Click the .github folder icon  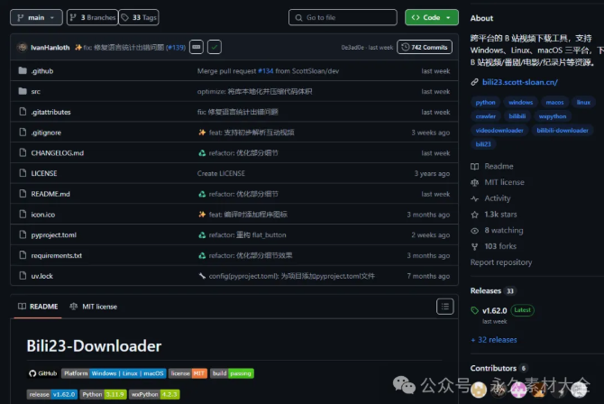pos(23,70)
